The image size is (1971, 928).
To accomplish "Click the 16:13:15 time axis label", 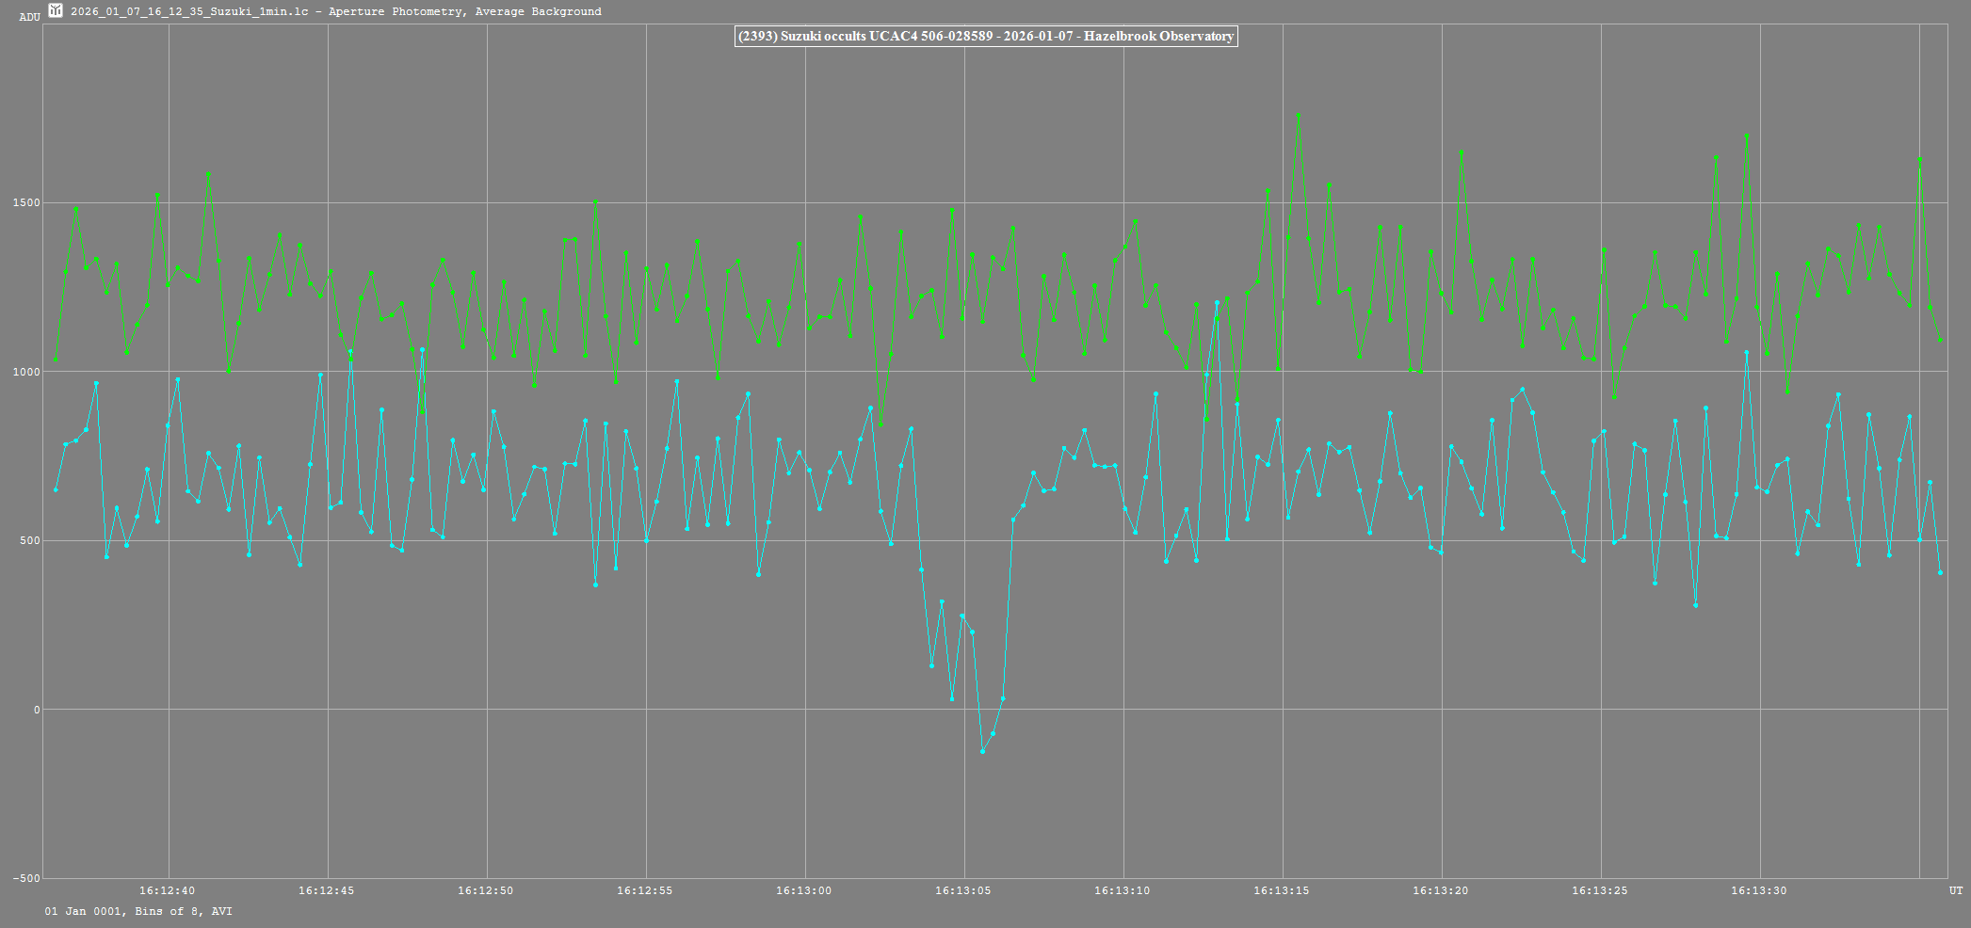I will [1282, 890].
